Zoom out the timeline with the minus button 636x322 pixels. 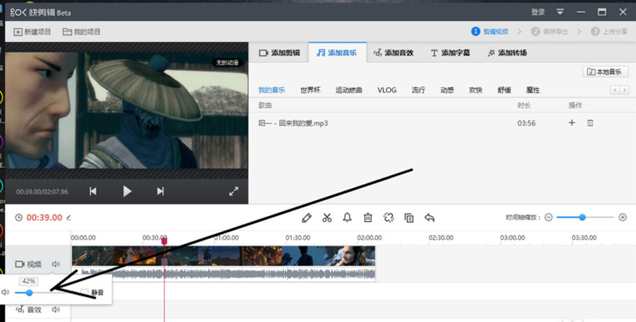point(549,217)
